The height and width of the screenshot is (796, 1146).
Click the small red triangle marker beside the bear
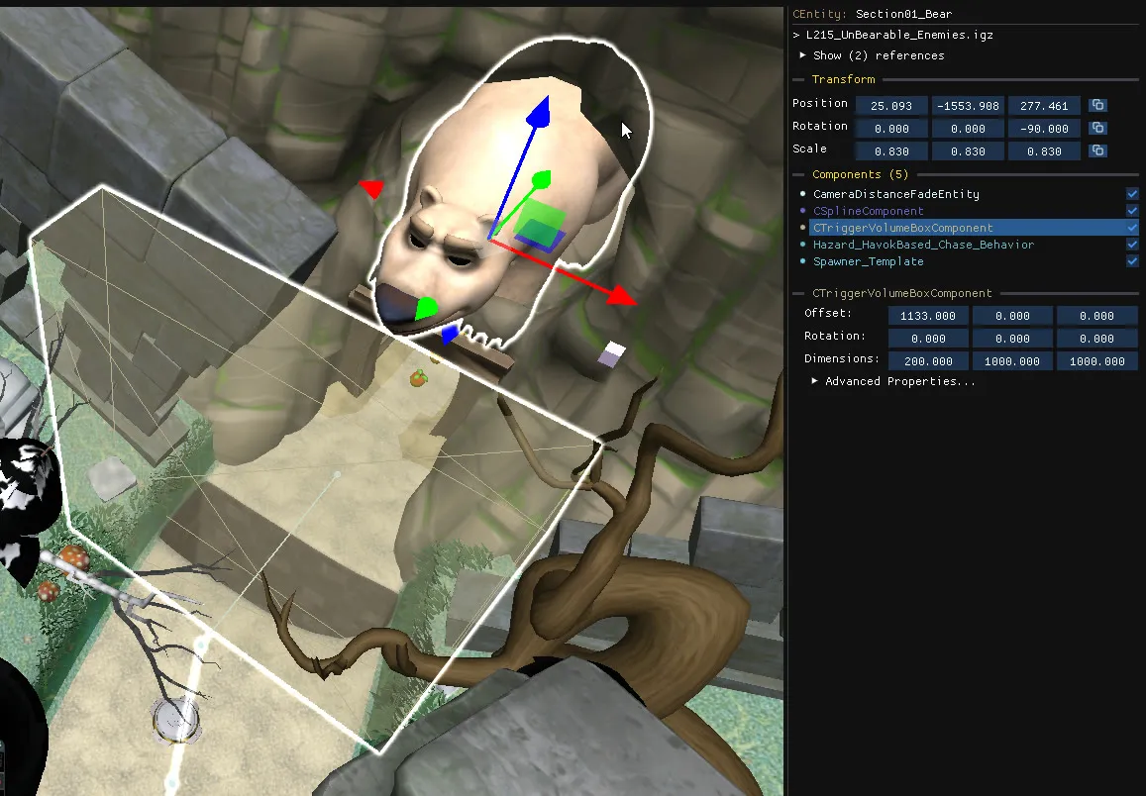pos(372,188)
